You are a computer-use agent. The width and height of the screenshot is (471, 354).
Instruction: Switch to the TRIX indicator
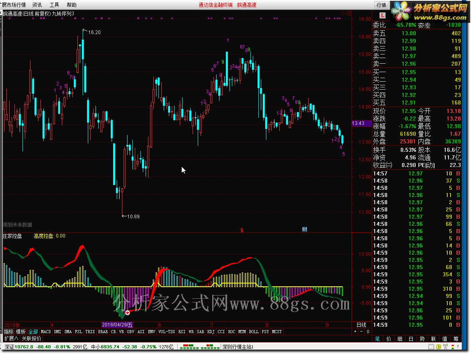90,332
